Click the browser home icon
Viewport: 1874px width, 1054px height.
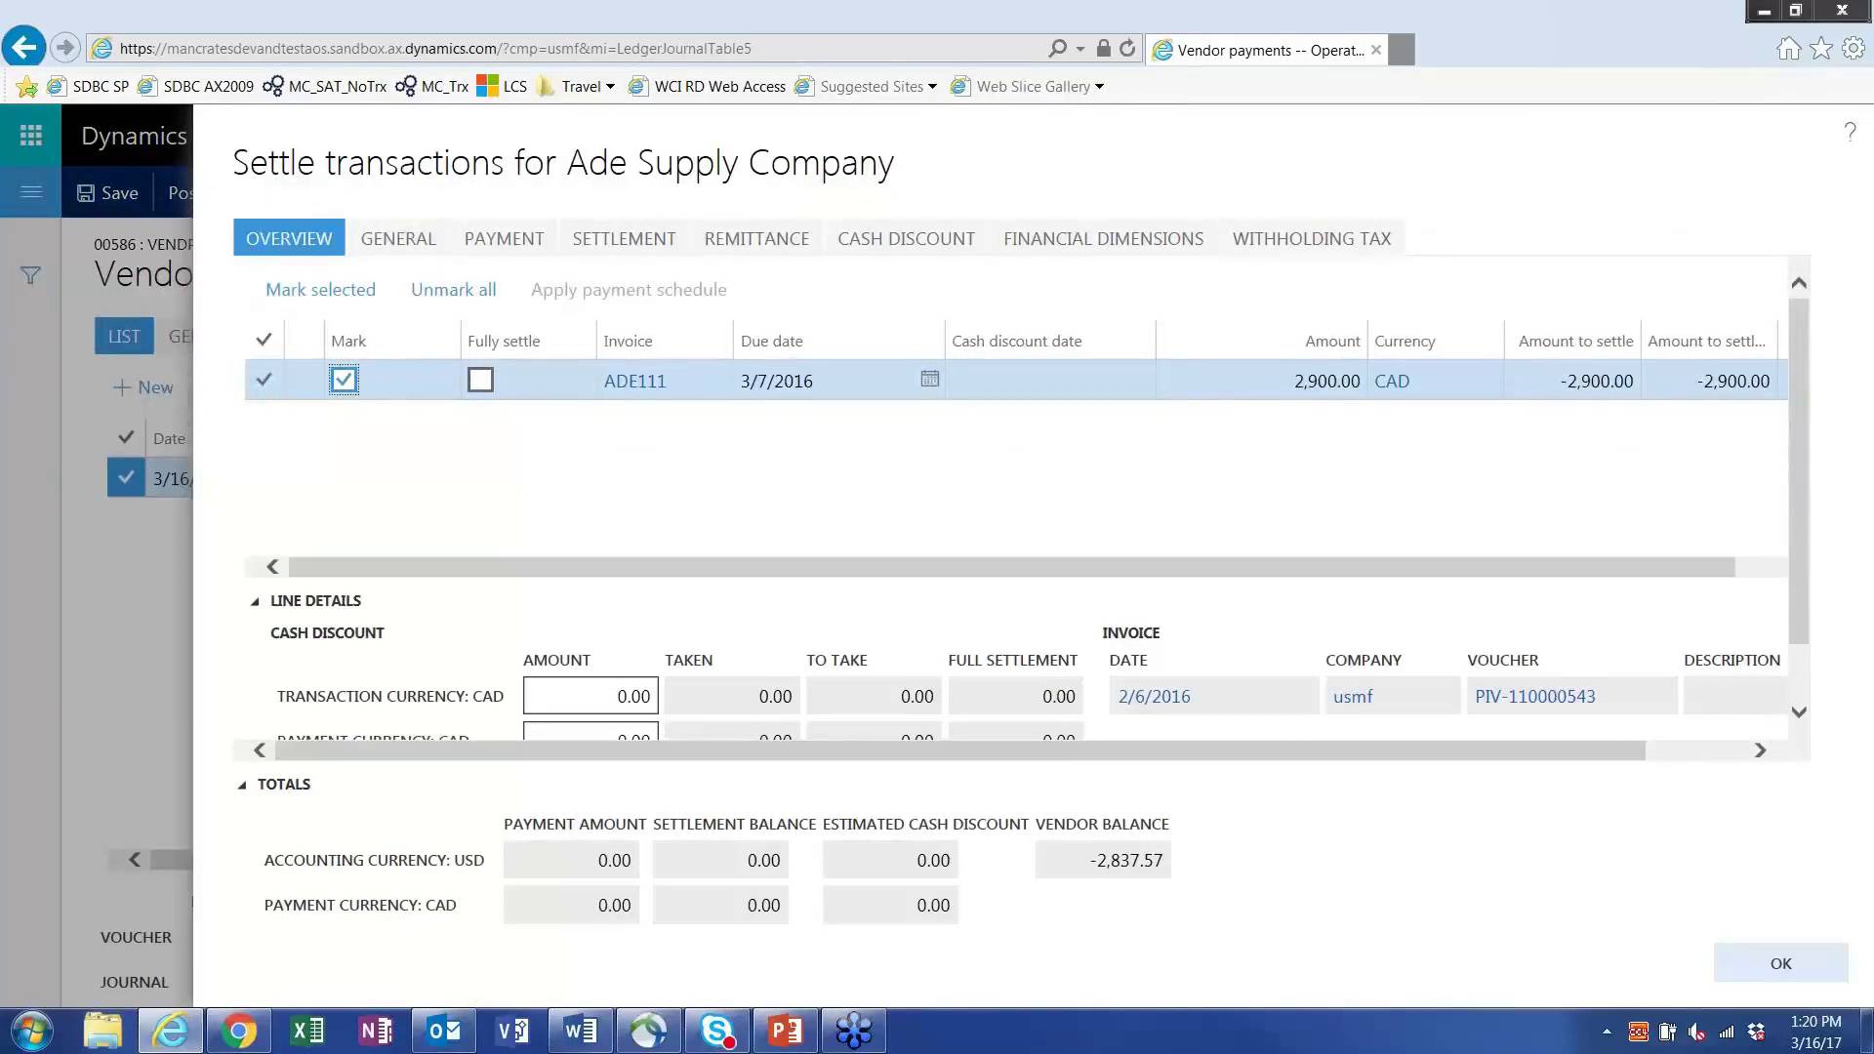coord(1789,48)
